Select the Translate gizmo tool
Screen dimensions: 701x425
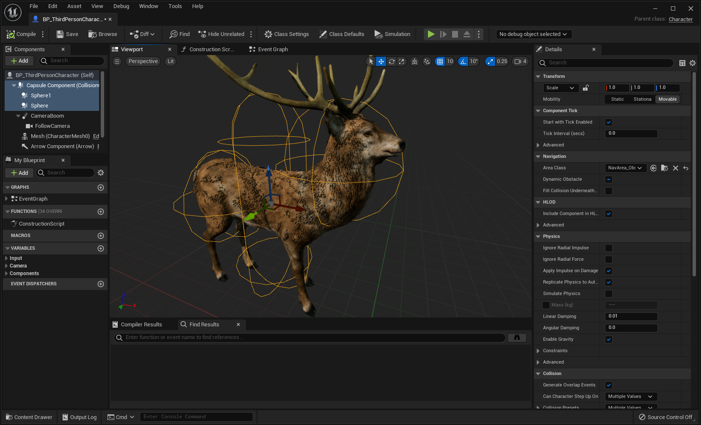click(x=381, y=61)
